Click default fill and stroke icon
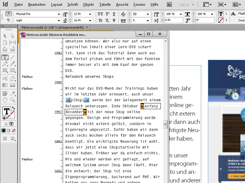245x183 pixels. (x=4, y=118)
